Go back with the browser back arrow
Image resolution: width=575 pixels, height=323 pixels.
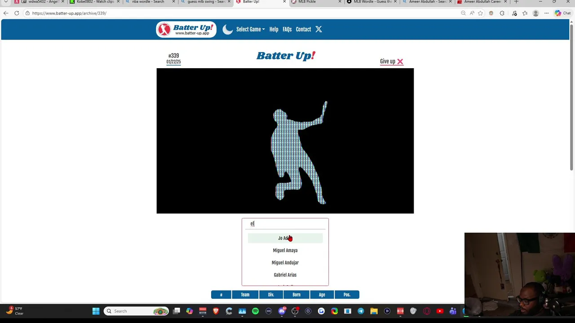coord(6,13)
